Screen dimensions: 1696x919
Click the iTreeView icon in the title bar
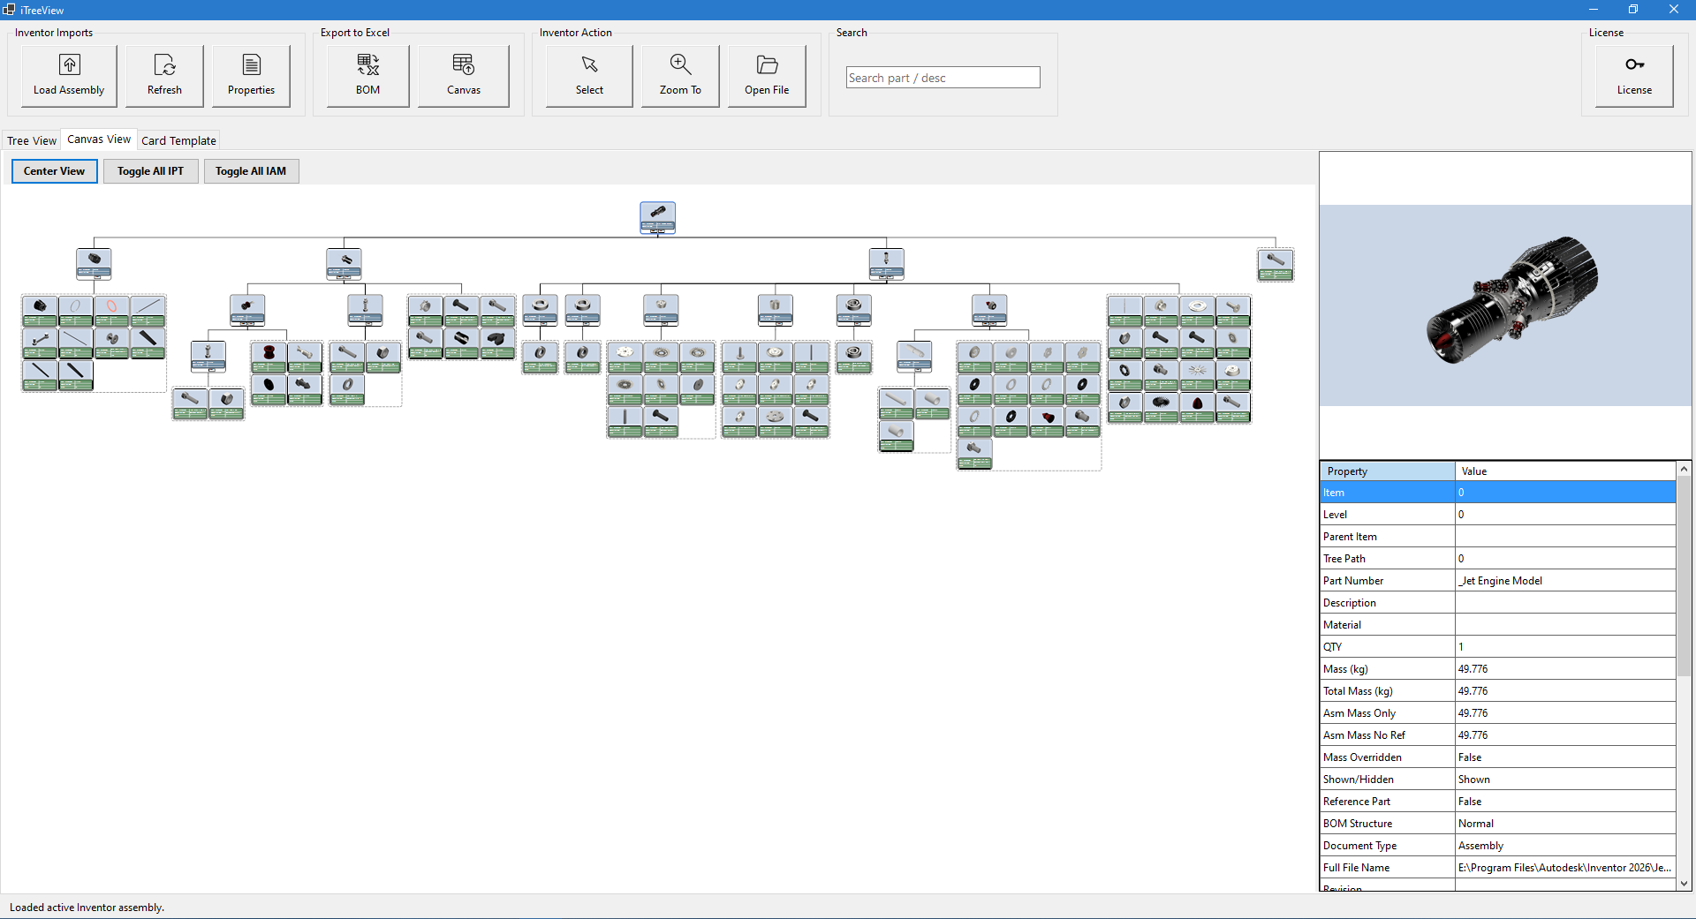coord(8,9)
